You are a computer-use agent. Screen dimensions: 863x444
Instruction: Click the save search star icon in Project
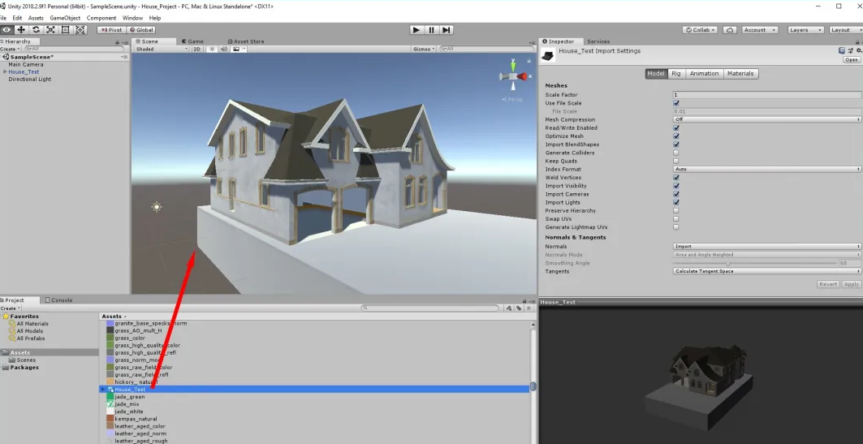tap(527, 308)
